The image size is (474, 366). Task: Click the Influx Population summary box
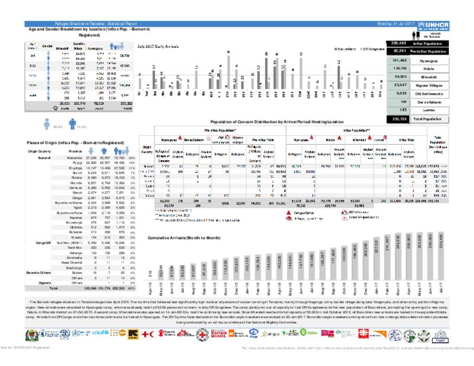(x=418, y=43)
